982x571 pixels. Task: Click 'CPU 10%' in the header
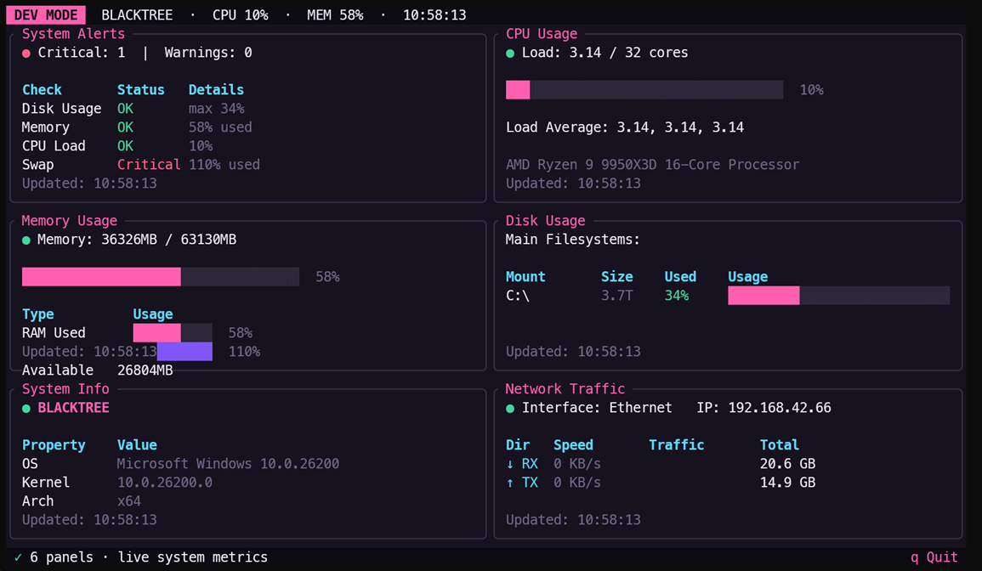[x=240, y=15]
